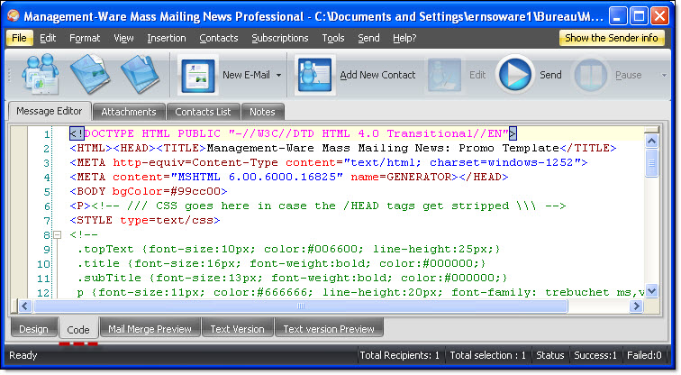The height and width of the screenshot is (375, 681).
Task: Click 'Total Recipients: 1' in status bar
Action: point(400,355)
